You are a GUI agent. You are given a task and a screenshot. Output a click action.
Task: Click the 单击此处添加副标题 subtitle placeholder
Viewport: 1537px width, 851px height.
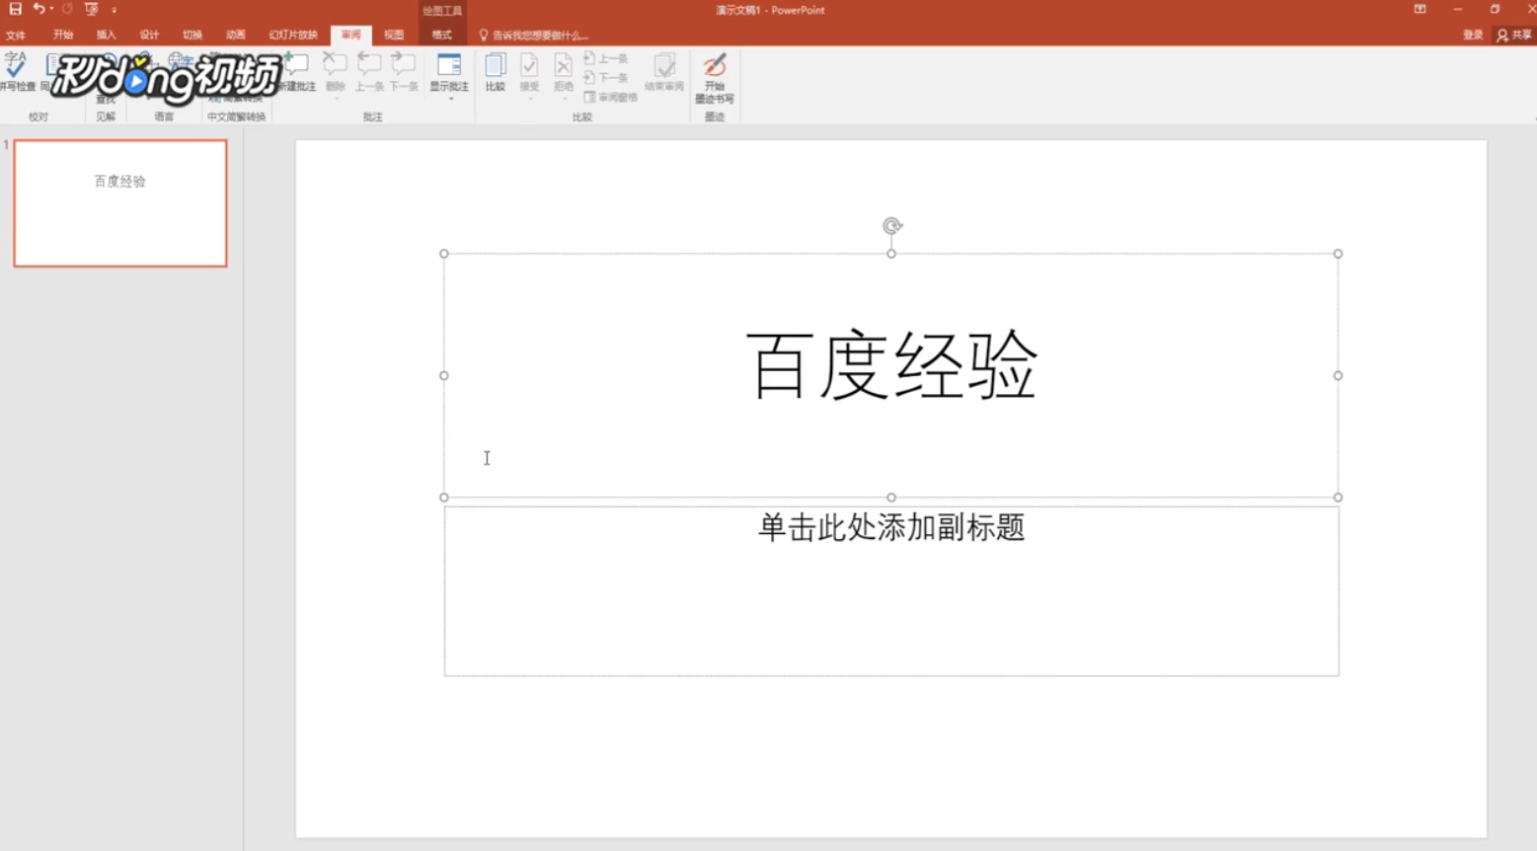891,527
